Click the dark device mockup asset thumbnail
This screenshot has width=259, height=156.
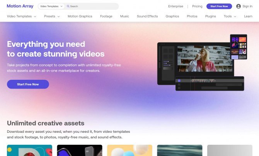tap(80, 150)
